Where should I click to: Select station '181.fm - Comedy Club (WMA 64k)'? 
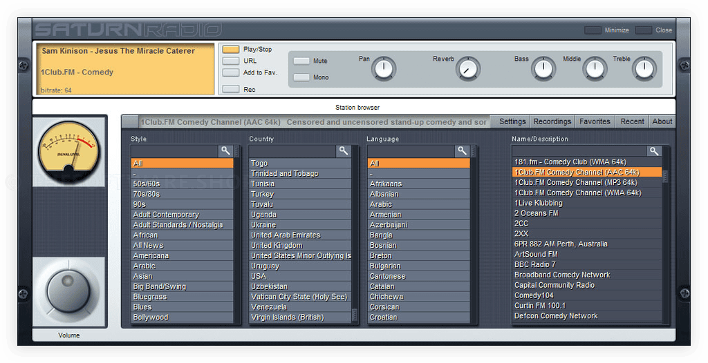point(587,161)
